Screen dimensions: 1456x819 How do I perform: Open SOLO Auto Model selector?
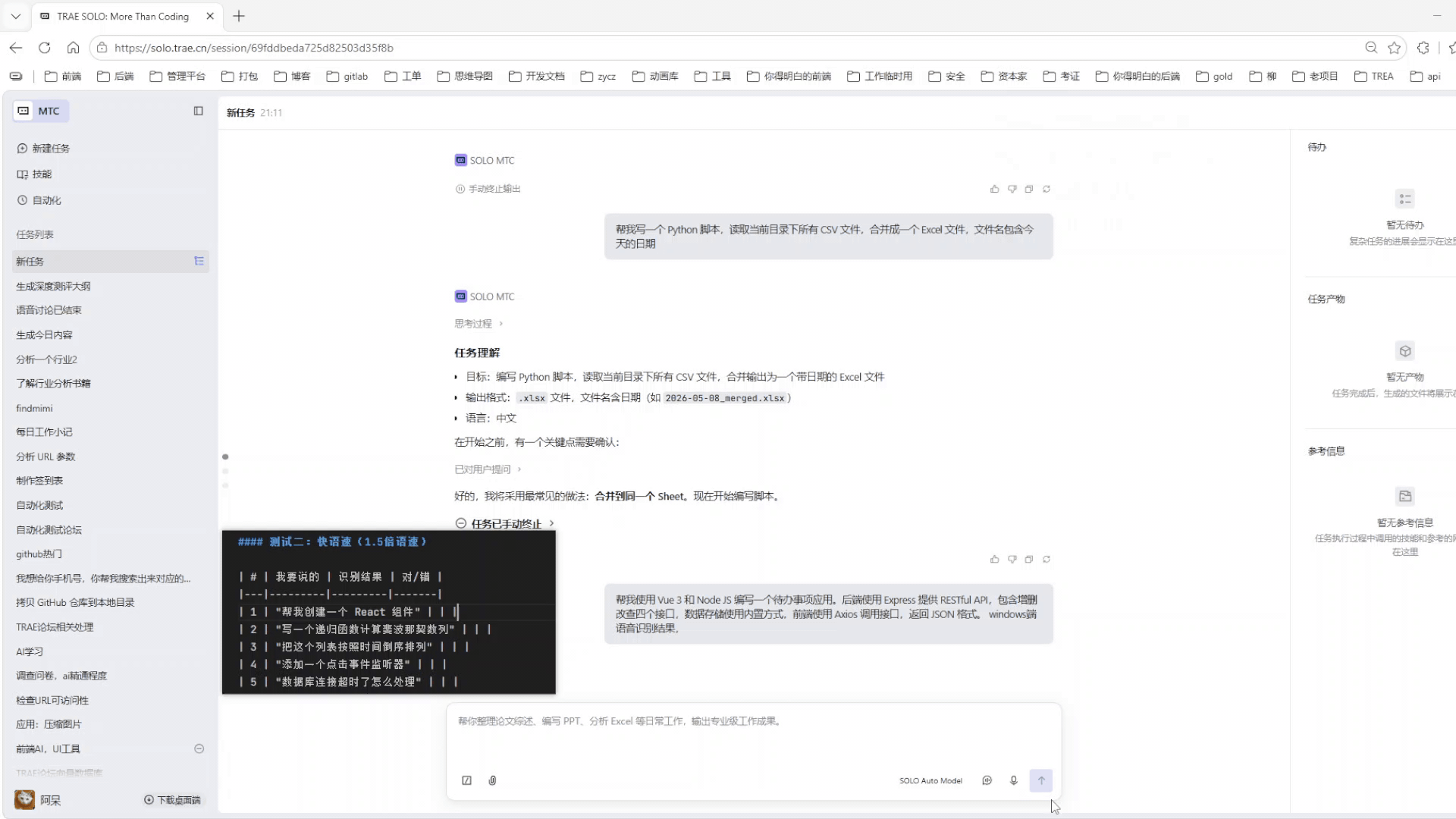930,780
